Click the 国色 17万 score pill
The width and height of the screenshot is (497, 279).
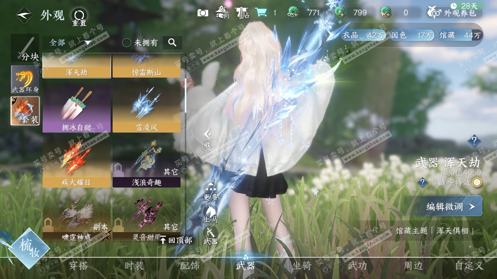[x=412, y=35]
